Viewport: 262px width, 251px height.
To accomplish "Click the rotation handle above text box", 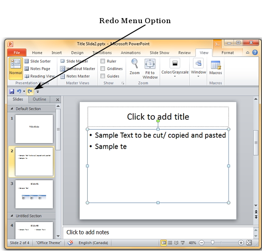I will [158, 121].
